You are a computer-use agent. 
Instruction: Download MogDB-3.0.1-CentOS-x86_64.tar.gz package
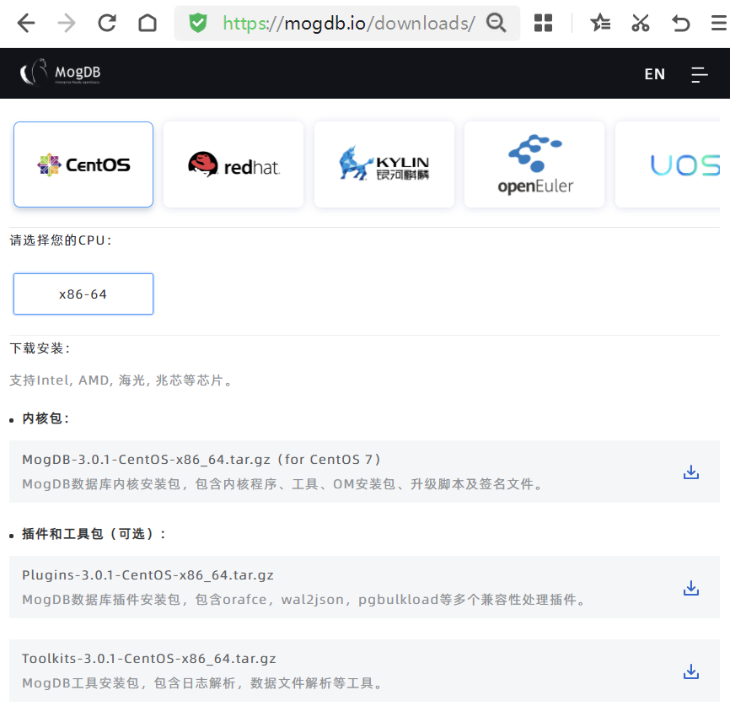[x=691, y=472]
